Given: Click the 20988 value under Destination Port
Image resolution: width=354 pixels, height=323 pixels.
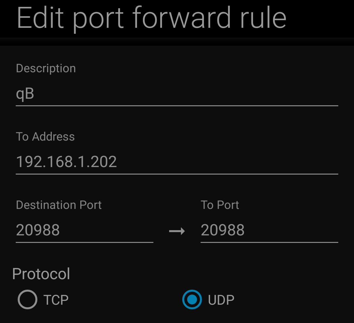Looking at the screenshot, I should point(38,230).
